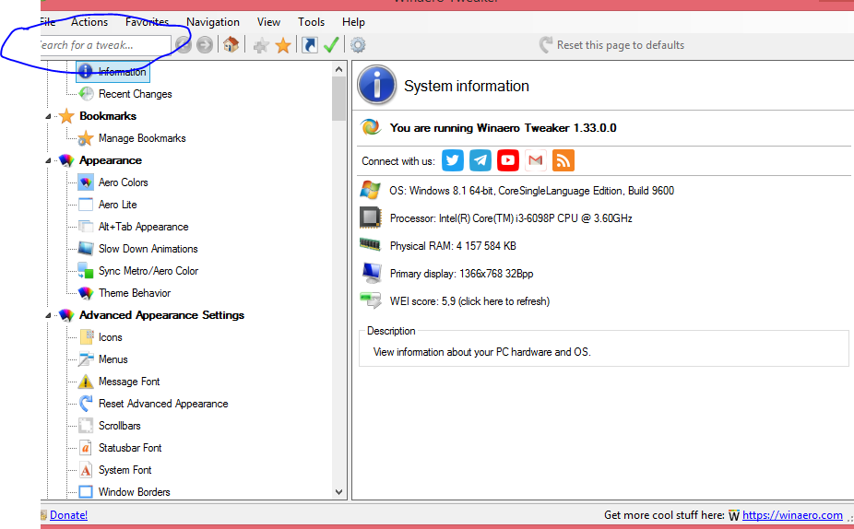Click the Alt+Tab Appearance icon
Image resolution: width=854 pixels, height=529 pixels.
[86, 227]
